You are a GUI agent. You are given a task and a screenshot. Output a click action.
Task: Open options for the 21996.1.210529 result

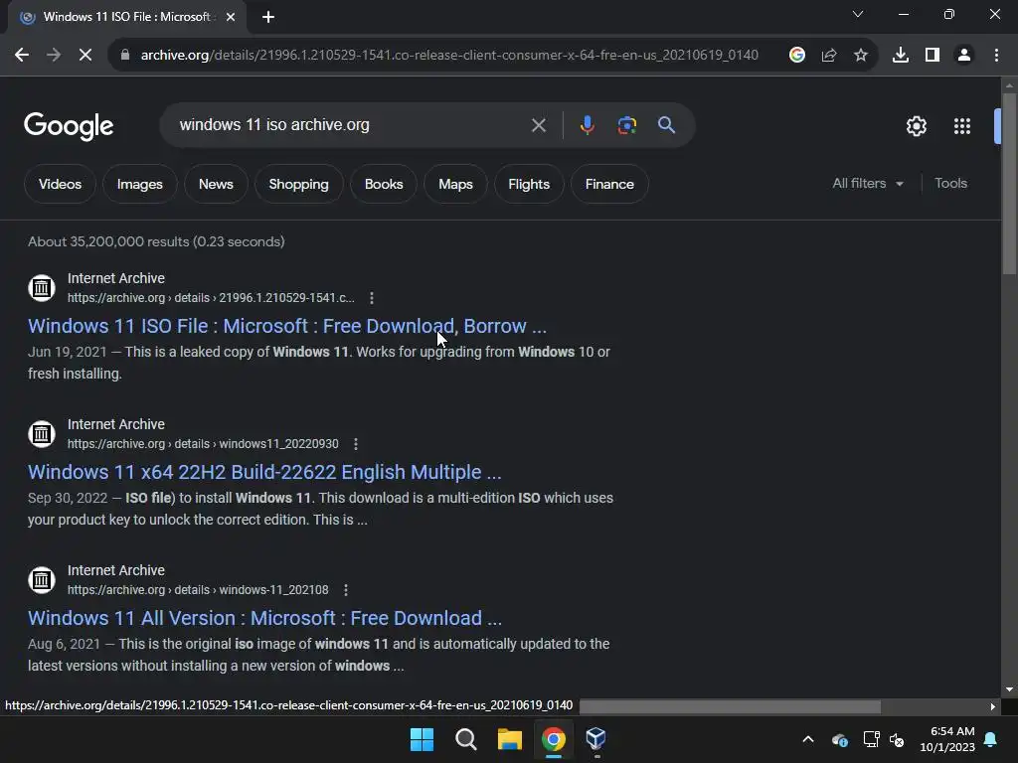[x=372, y=298]
